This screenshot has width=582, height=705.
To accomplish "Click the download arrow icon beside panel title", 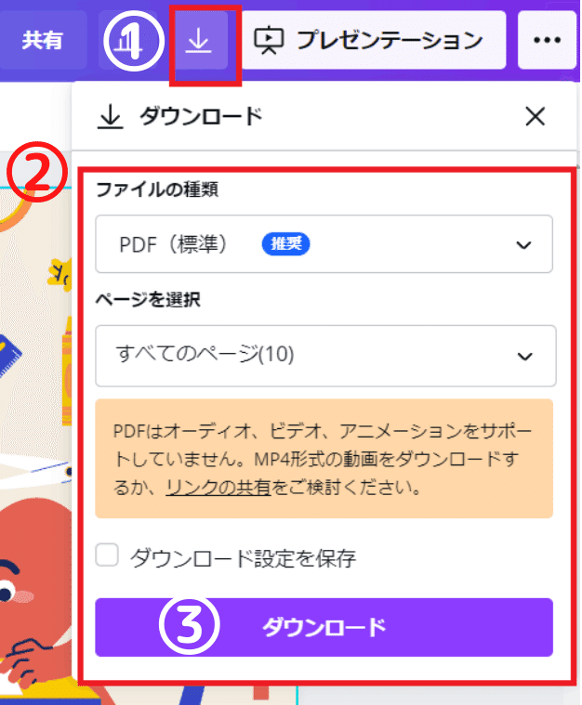I will 111,117.
